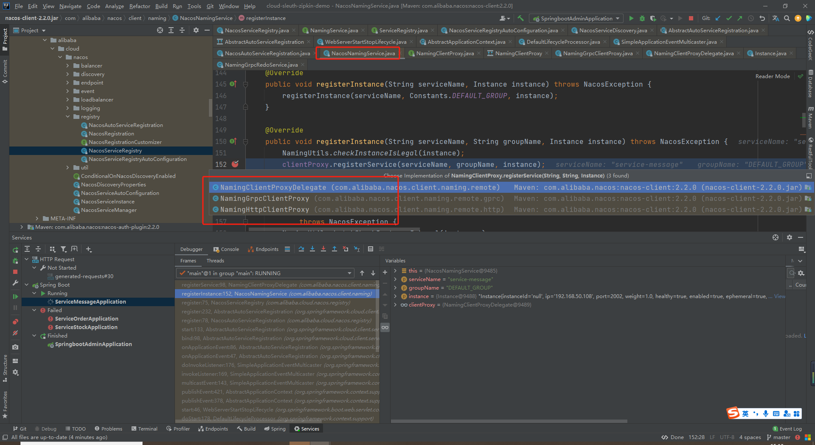Click registerInstance breadcrumb in navigation bar
815x445 pixels.
click(x=262, y=18)
